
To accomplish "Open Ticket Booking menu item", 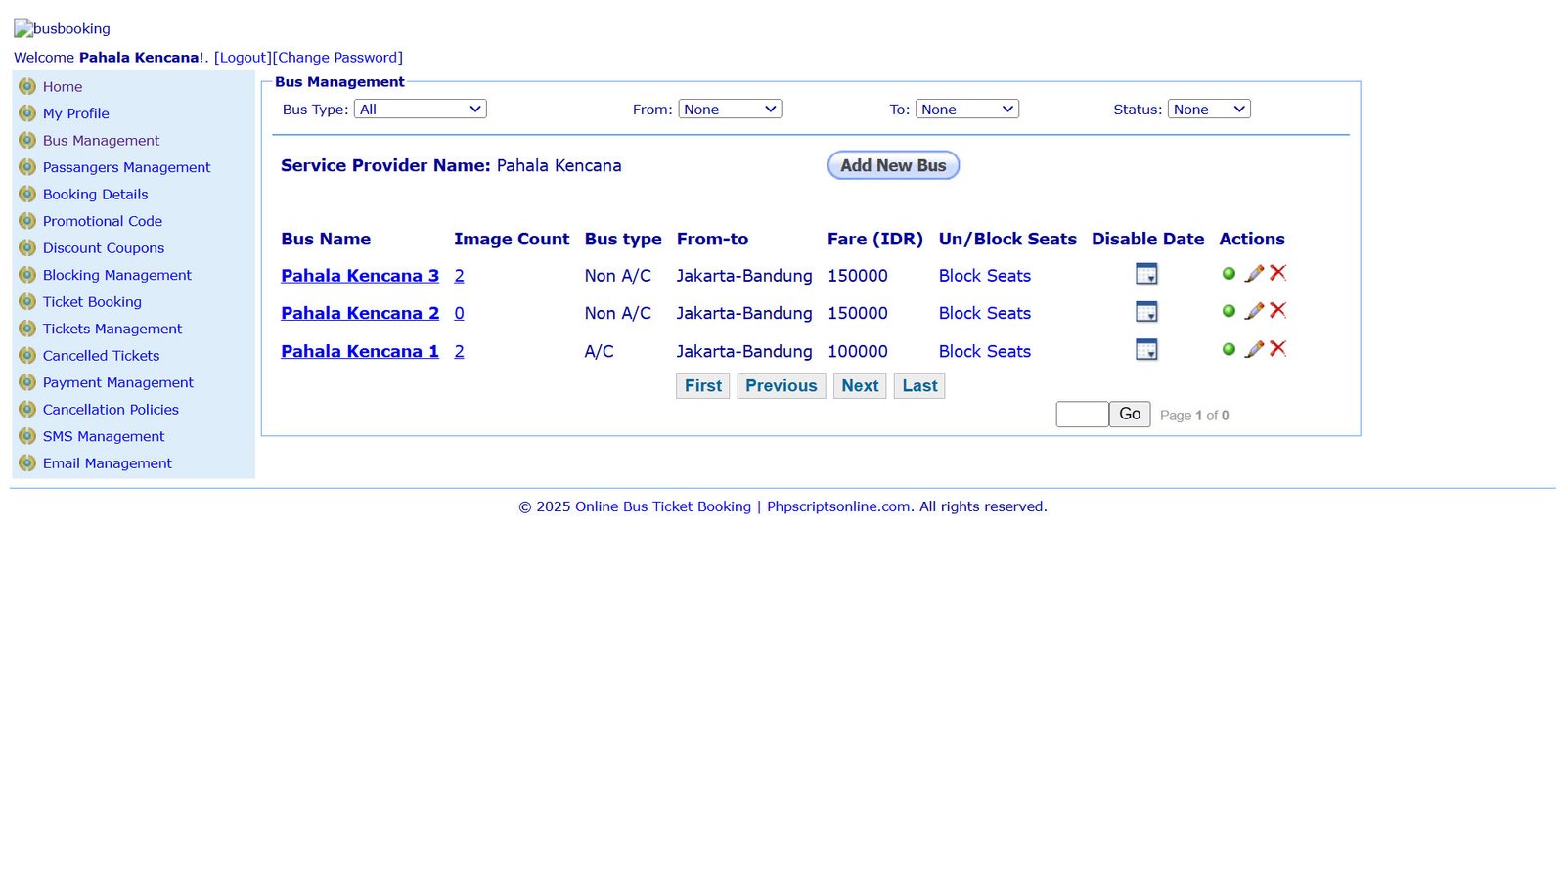I will tap(92, 302).
